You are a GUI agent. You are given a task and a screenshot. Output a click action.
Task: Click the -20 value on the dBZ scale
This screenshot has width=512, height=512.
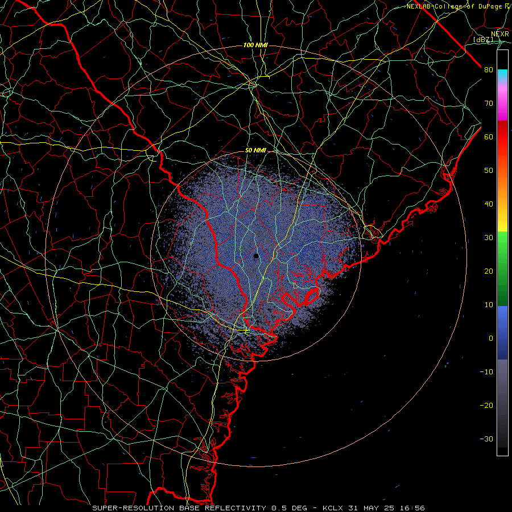click(486, 405)
